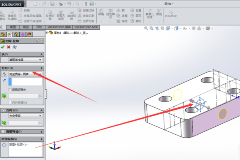
Task: Click the 扫描切除 swept cut tool
Action: click(86, 10)
